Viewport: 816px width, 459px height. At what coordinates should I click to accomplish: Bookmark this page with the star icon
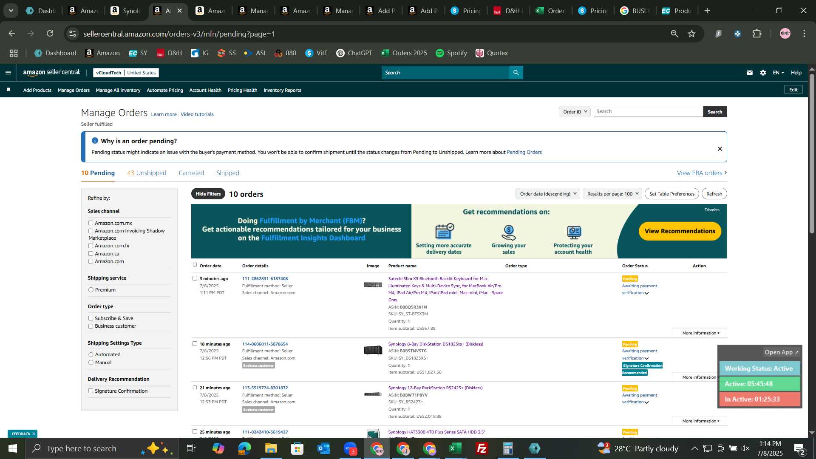692,34
